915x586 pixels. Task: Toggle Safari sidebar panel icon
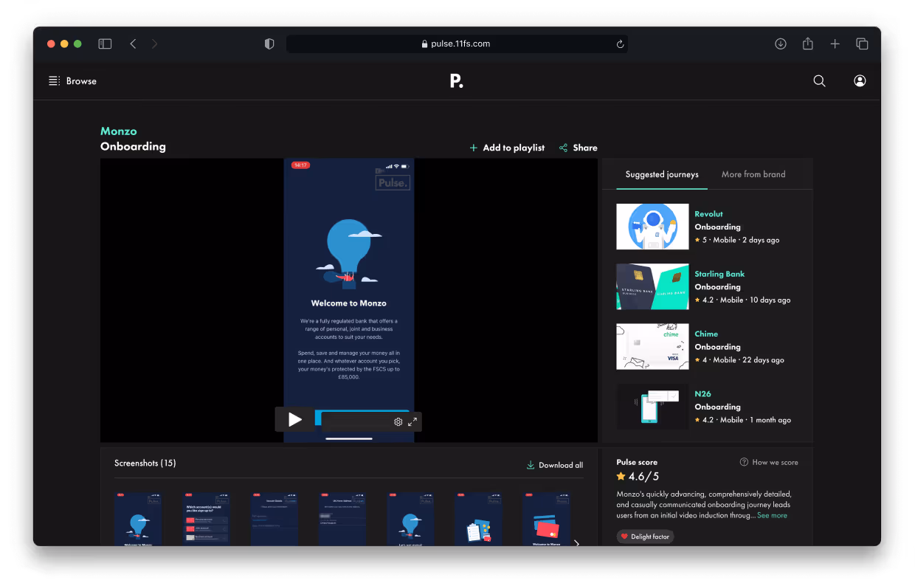(105, 44)
